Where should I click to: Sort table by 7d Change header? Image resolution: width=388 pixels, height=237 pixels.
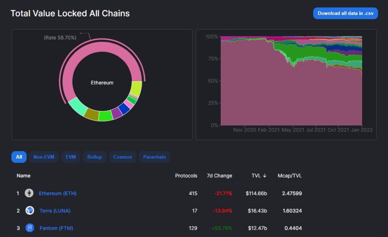pos(219,176)
